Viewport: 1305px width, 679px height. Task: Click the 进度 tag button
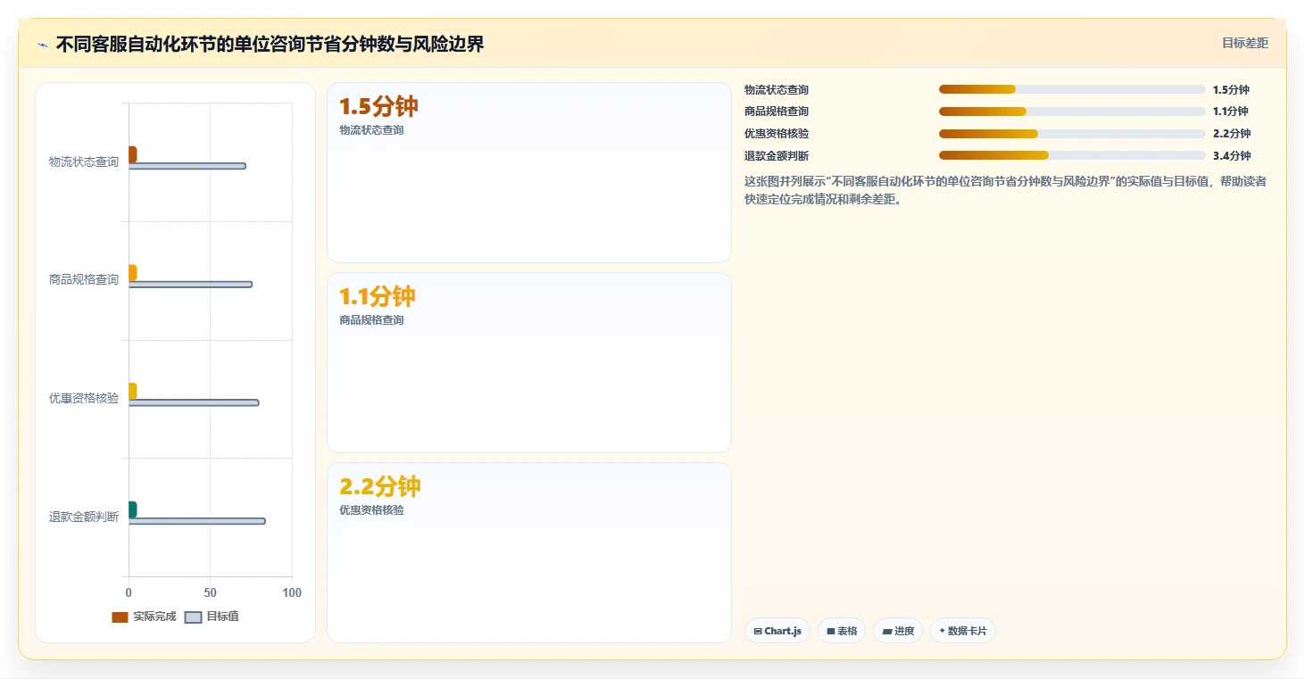pyautogui.click(x=898, y=631)
